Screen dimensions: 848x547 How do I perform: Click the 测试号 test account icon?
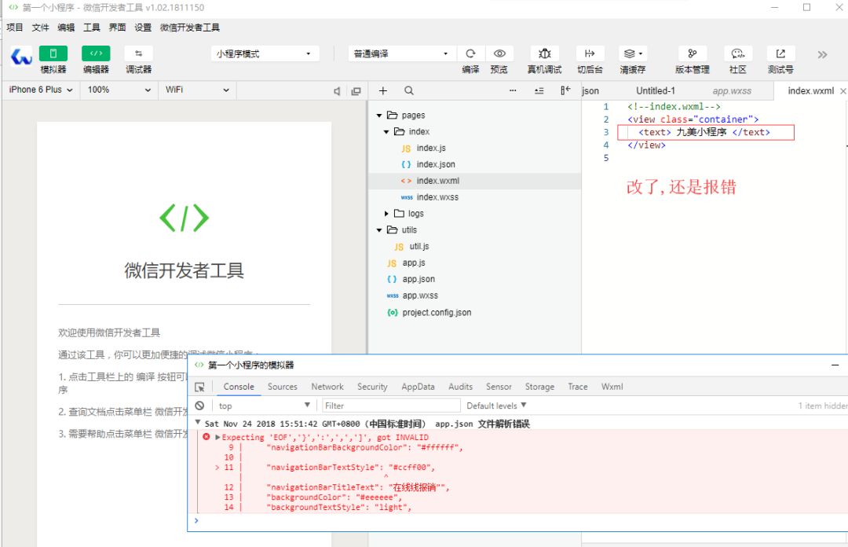[780, 53]
